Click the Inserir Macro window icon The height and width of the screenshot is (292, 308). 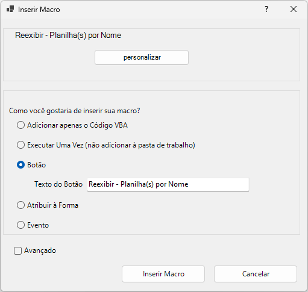(10, 9)
